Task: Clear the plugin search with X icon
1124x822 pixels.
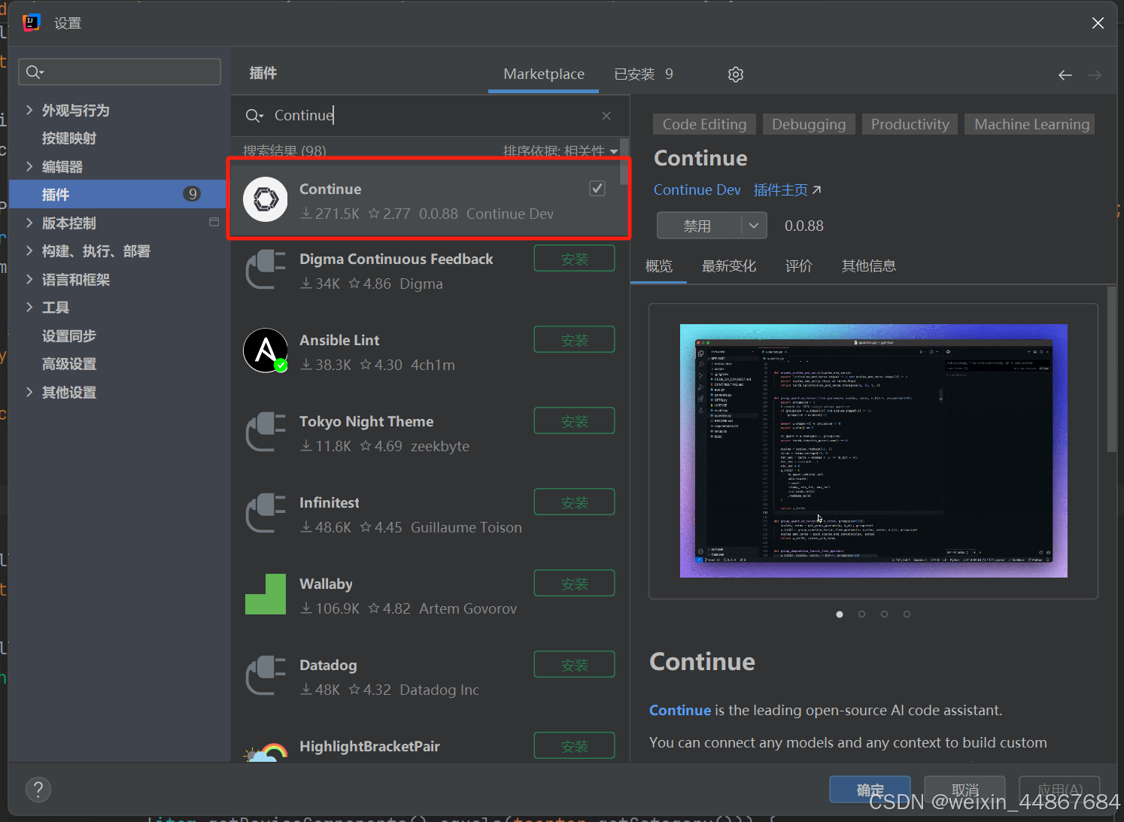Action: point(606,116)
